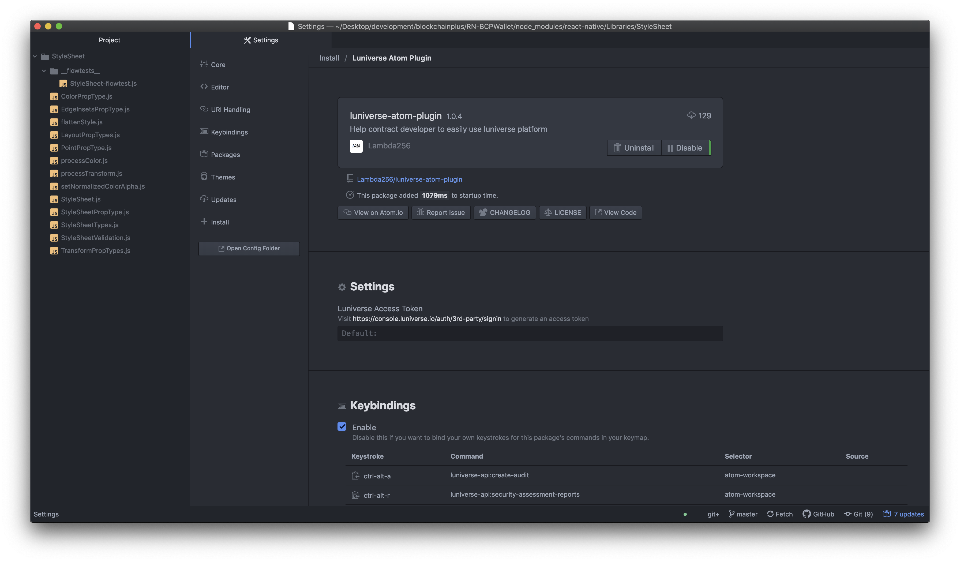Disable the luniverse-atom-plugin package
This screenshot has height=562, width=960.
(685, 148)
